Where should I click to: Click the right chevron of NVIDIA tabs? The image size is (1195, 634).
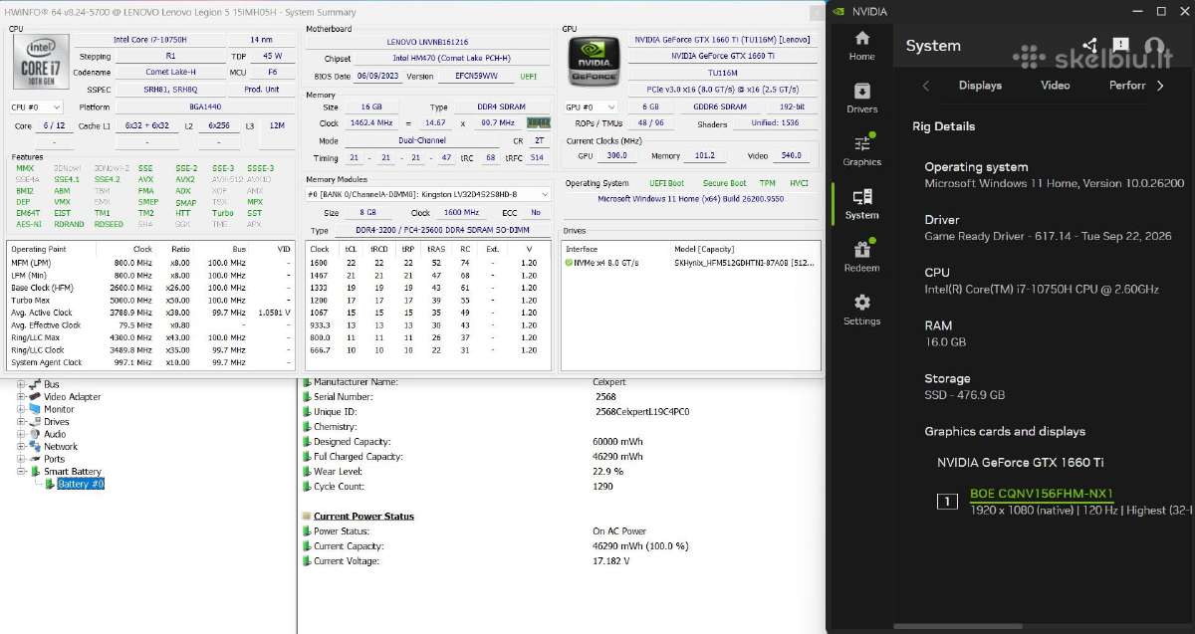tap(1160, 86)
